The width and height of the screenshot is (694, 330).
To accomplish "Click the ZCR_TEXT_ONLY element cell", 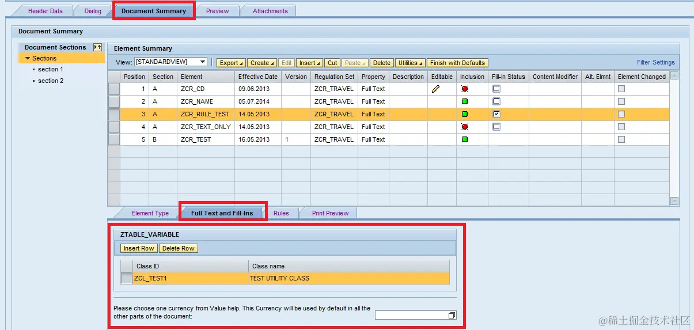I will coord(206,127).
